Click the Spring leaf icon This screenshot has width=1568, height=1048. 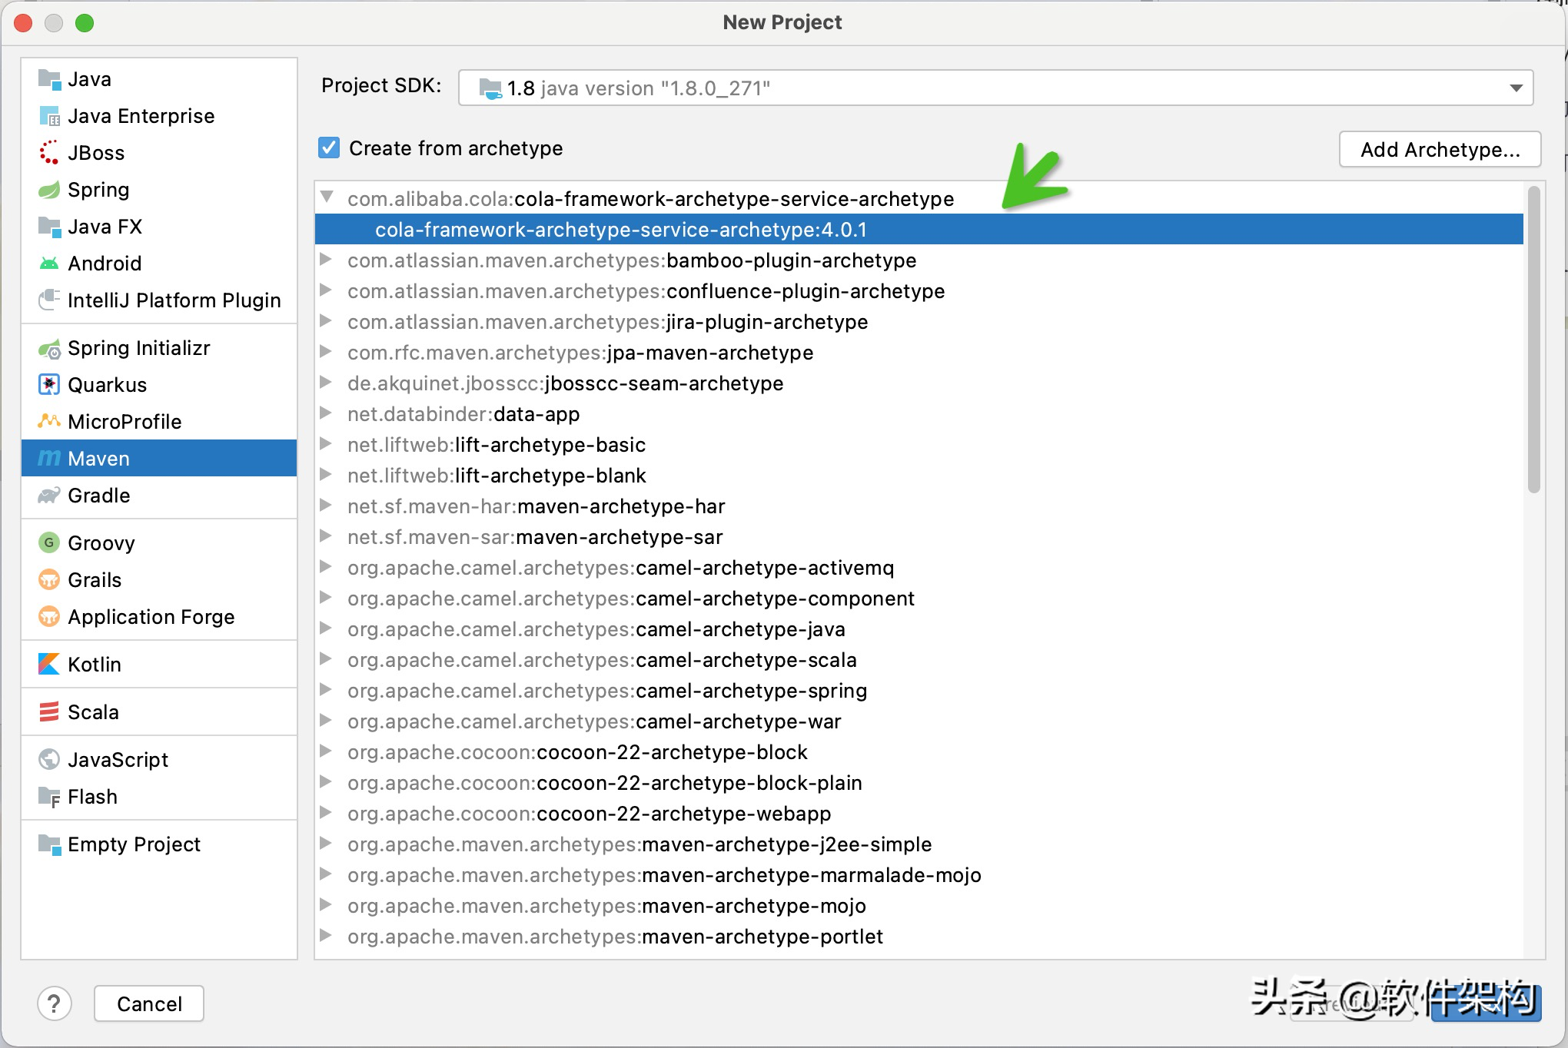49,190
